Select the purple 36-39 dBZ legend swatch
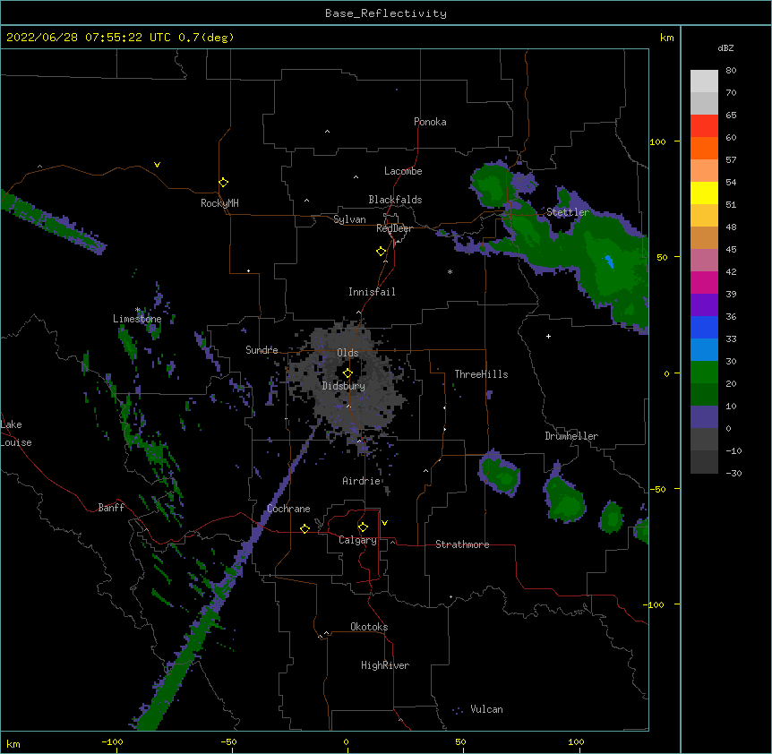Image resolution: width=772 pixels, height=754 pixels. (704, 305)
